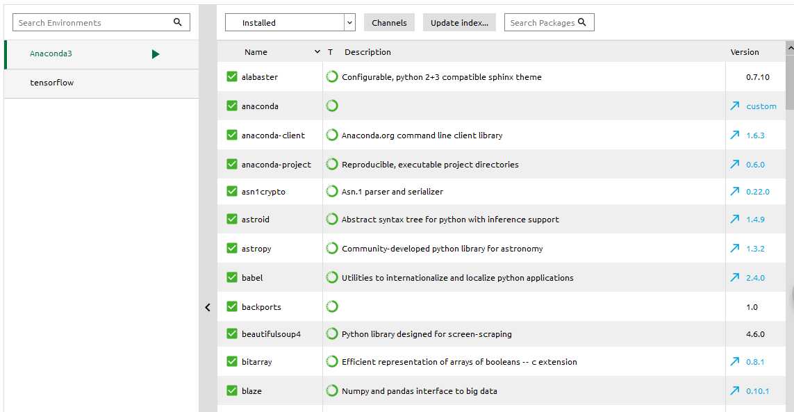794x412 pixels.
Task: Click the type circle icon for babel
Action: click(331, 277)
